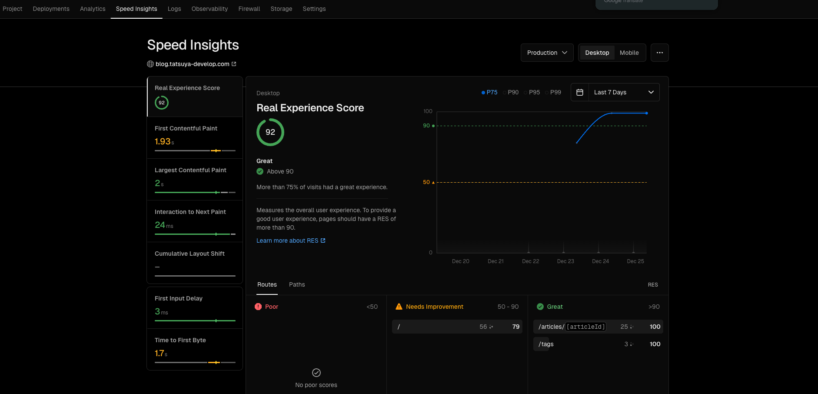818x394 pixels.
Task: Select the Largest Contentful Paint metric card
Action: [195, 180]
